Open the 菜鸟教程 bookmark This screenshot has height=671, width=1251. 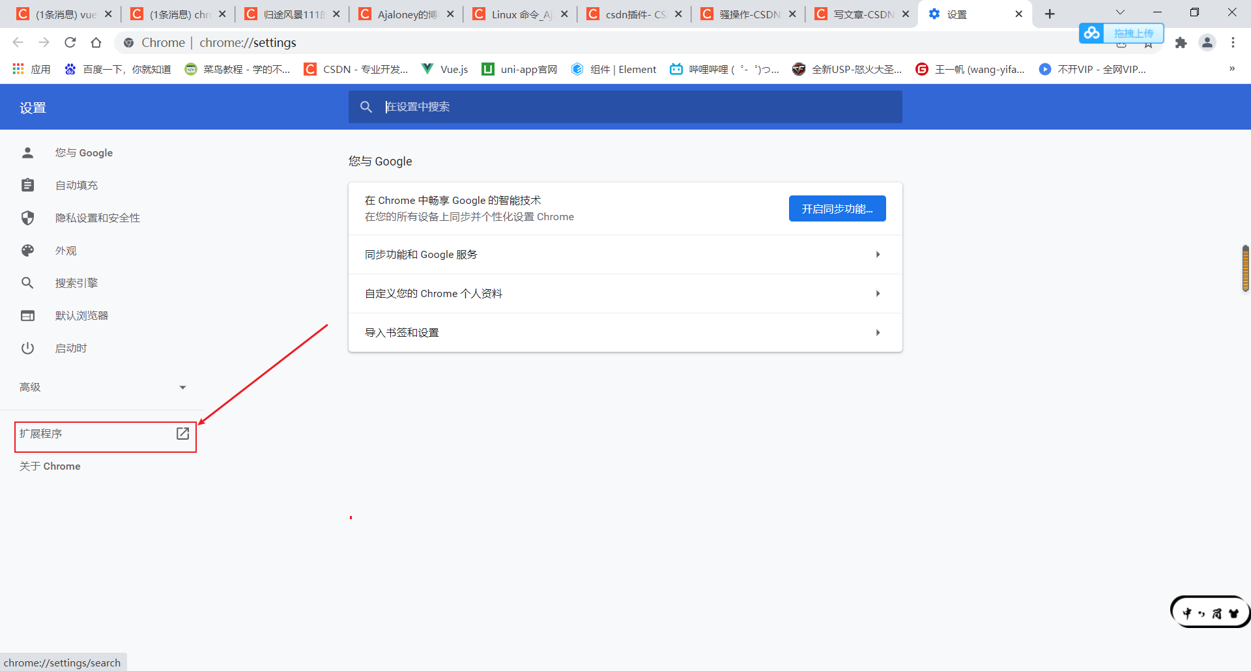coord(237,69)
